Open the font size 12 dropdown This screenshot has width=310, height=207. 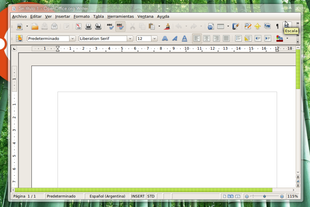click(x=155, y=39)
